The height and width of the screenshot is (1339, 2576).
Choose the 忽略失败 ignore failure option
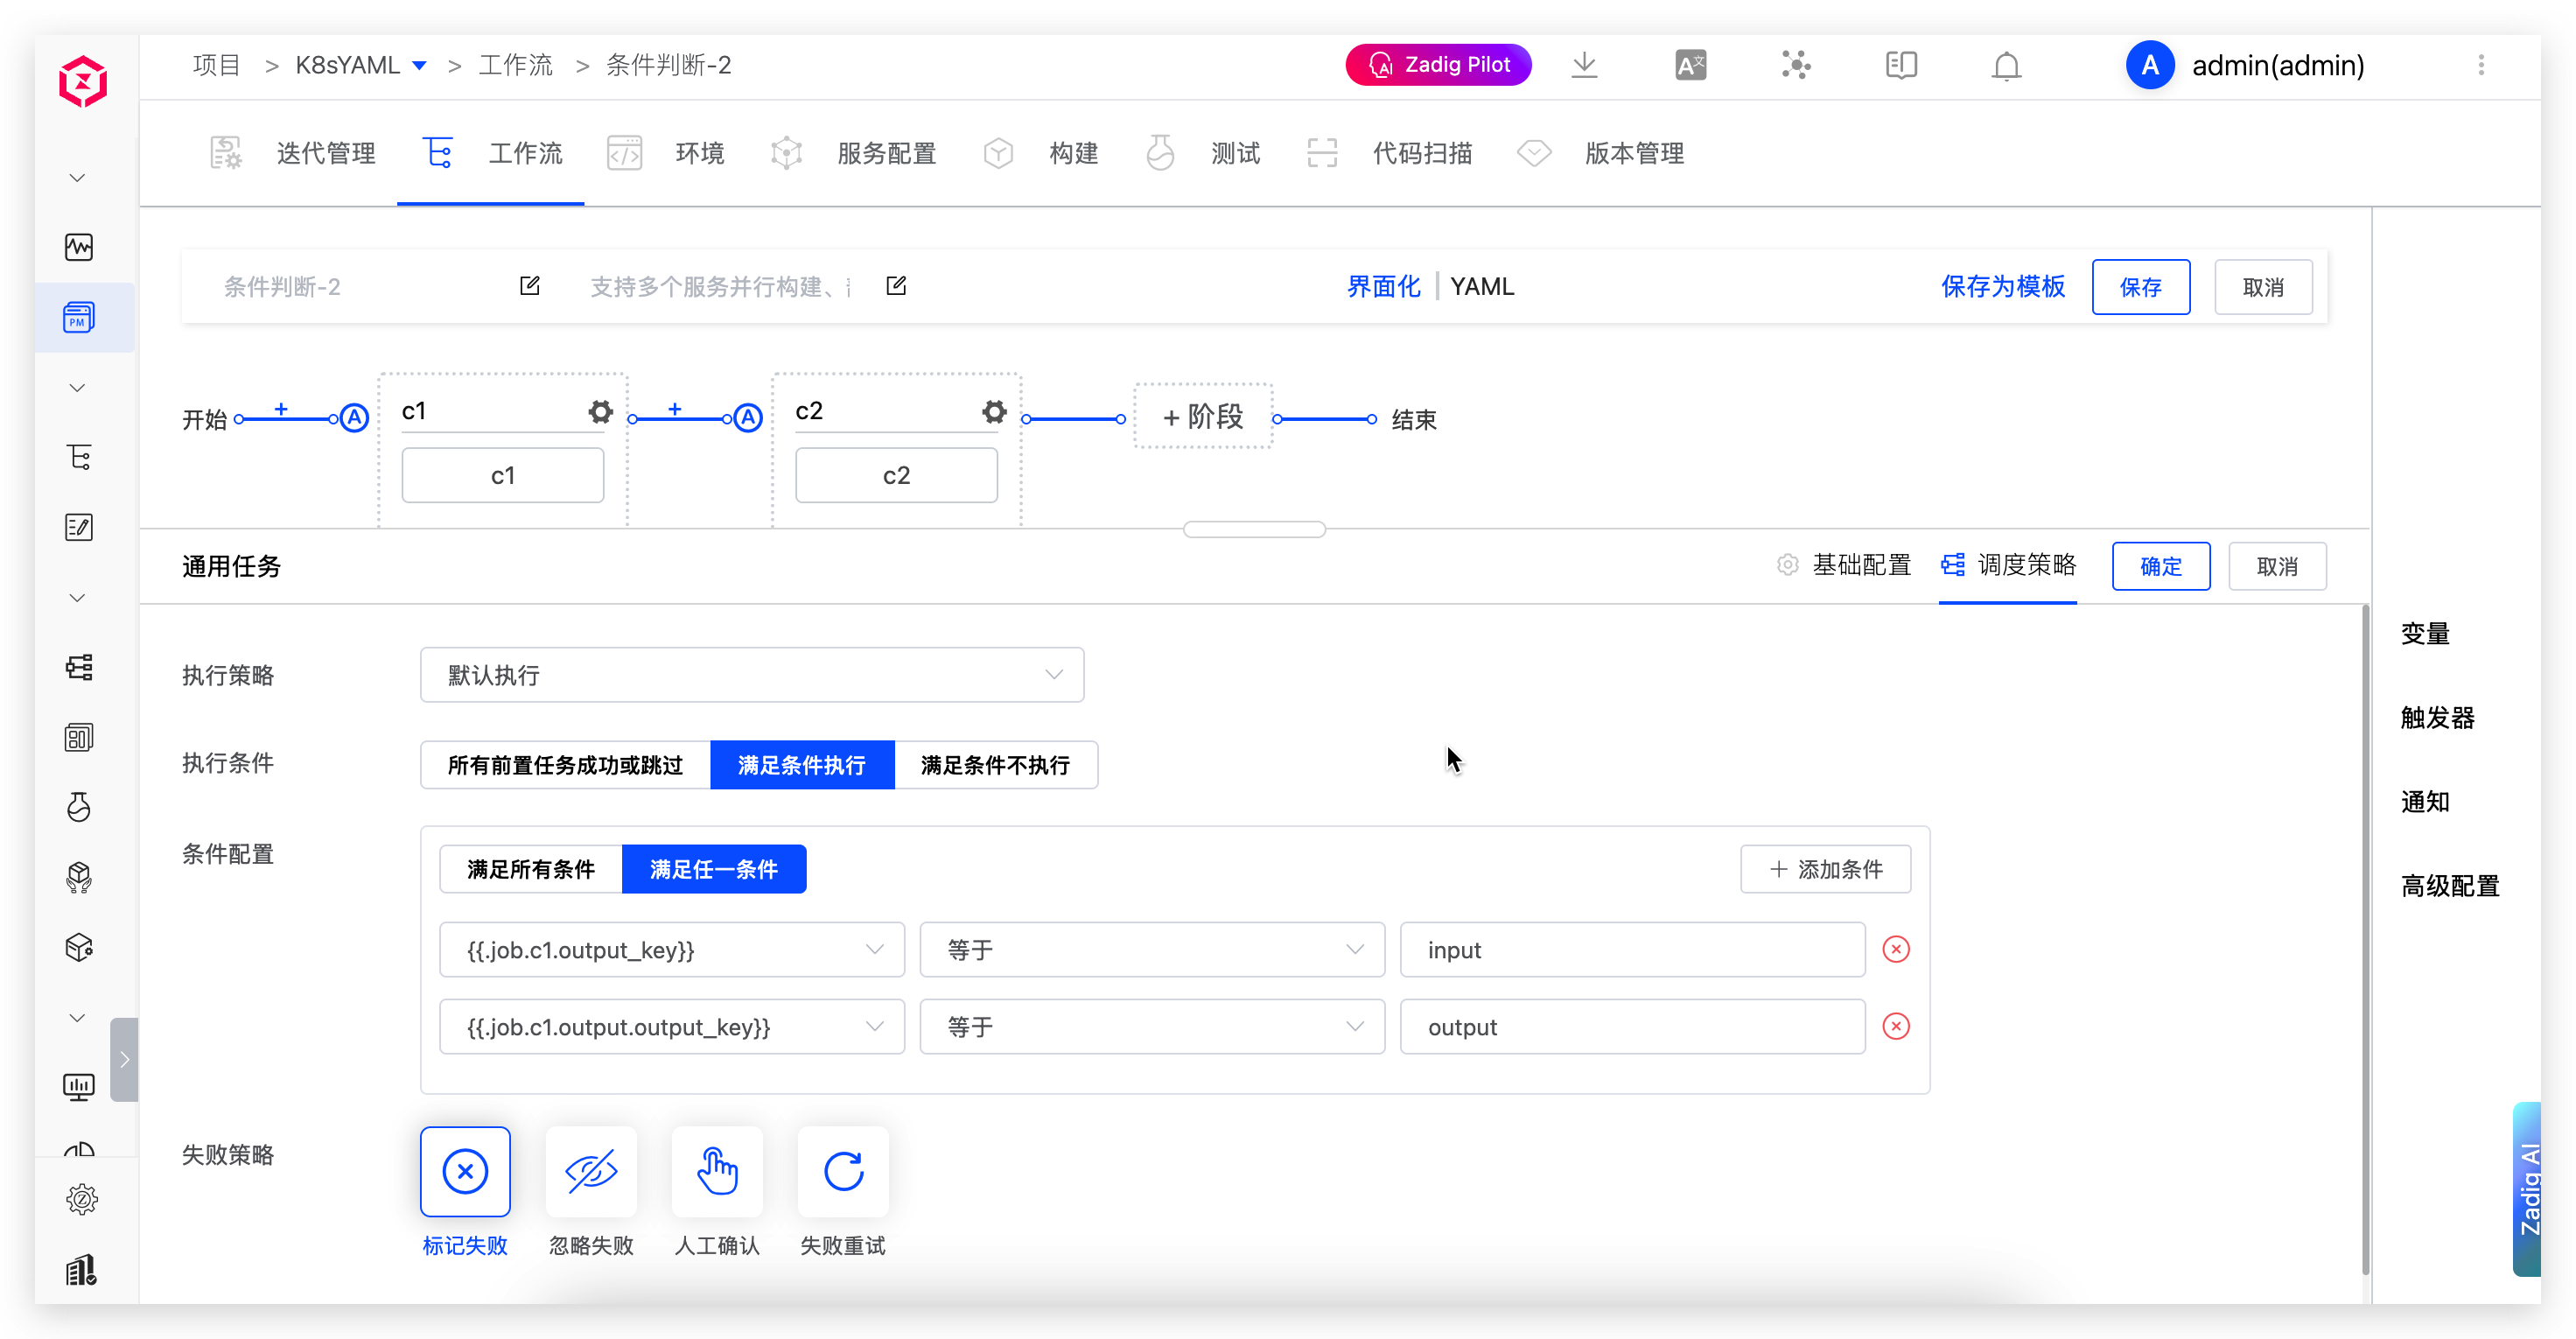pos(591,1171)
